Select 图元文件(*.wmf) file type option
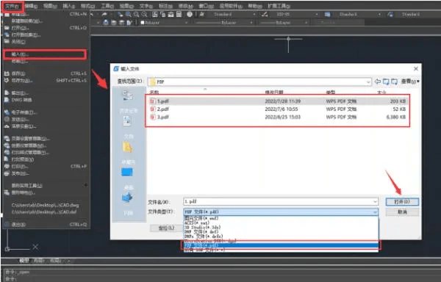Viewport: 441px width, 282px height. point(282,218)
